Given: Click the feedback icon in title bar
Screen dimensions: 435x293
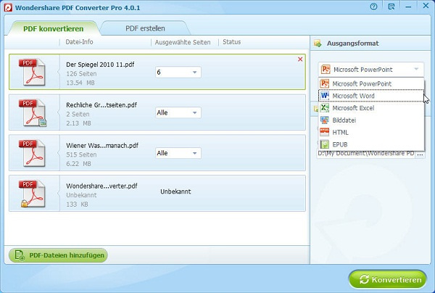Looking at the screenshot, I should 391,7.
